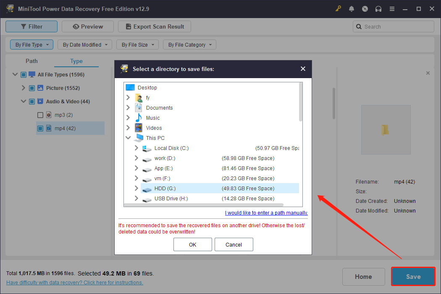
Task: Expand the Picture (1552) tree node
Action: coord(24,88)
